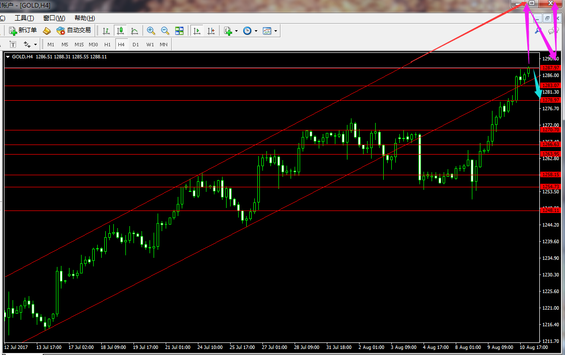Switch to M1 timeframe

tap(51, 45)
